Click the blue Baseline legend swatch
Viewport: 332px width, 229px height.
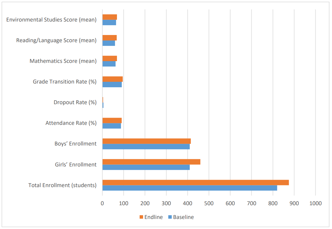(x=169, y=217)
